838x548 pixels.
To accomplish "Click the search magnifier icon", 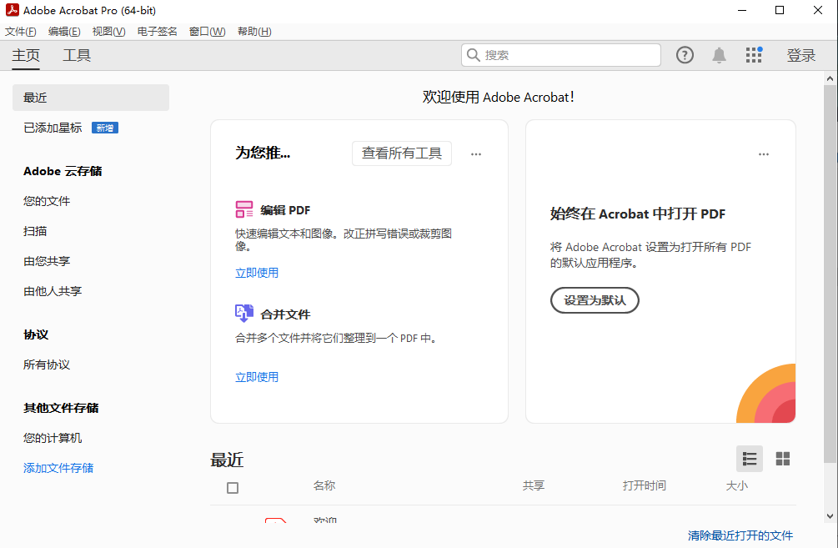I will 474,55.
